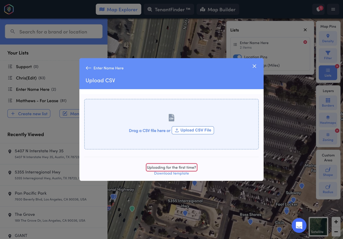Image resolution: width=343 pixels, height=239 pixels.
Task: Open the chat support bubble
Action: point(299,226)
